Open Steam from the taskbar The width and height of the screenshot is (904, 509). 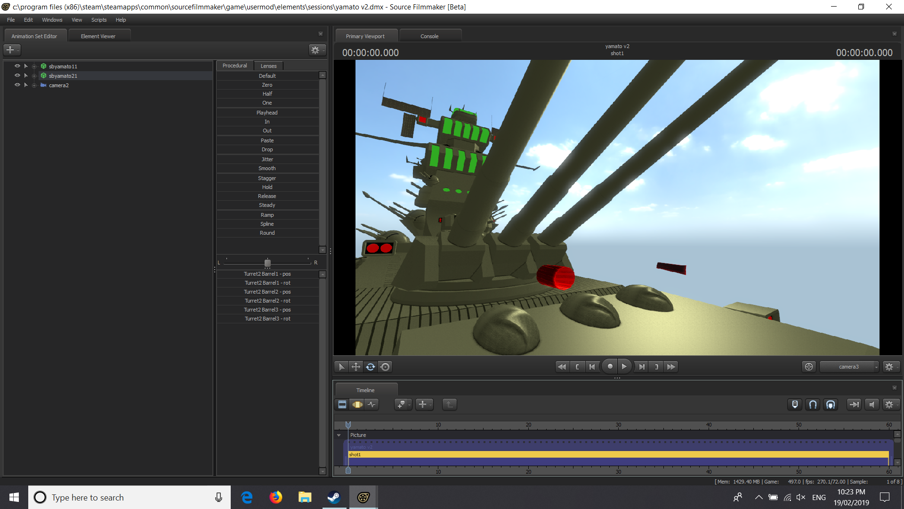[x=334, y=497]
